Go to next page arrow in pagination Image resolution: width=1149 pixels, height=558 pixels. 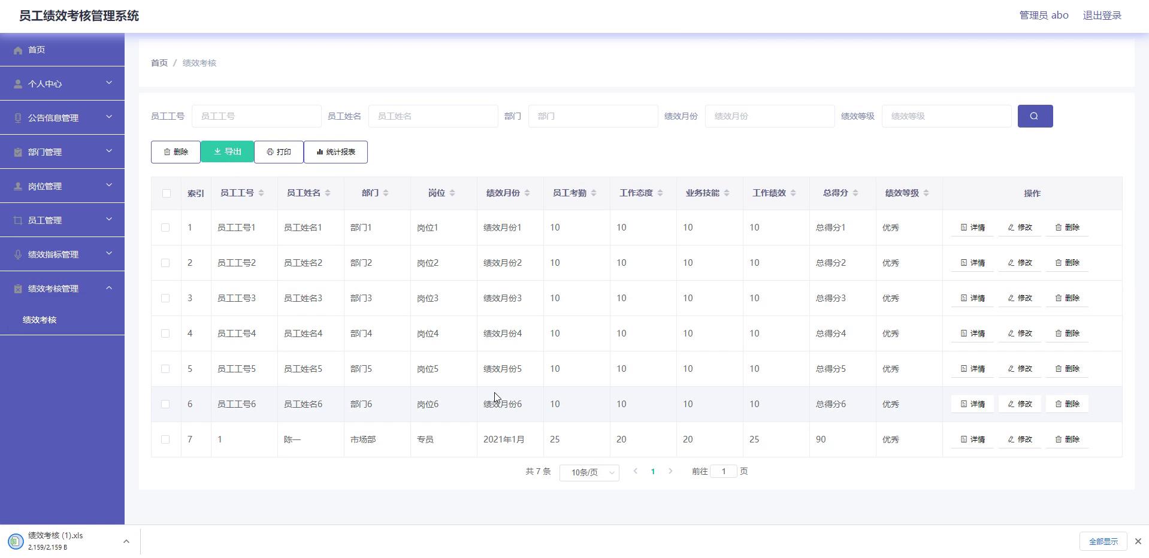click(x=670, y=471)
